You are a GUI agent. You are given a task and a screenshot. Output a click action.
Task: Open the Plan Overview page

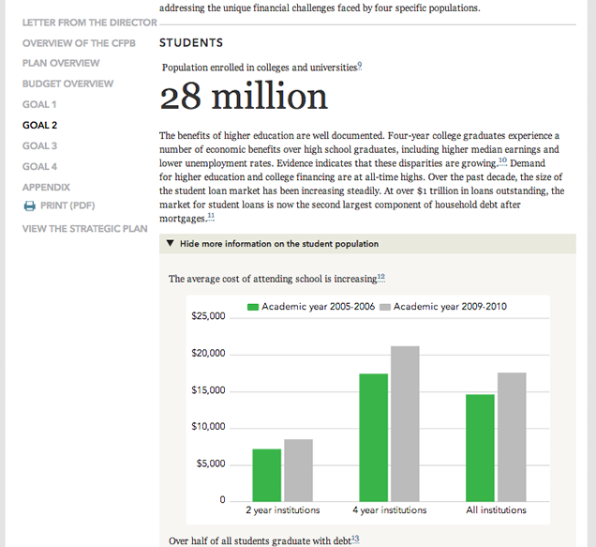click(x=61, y=63)
